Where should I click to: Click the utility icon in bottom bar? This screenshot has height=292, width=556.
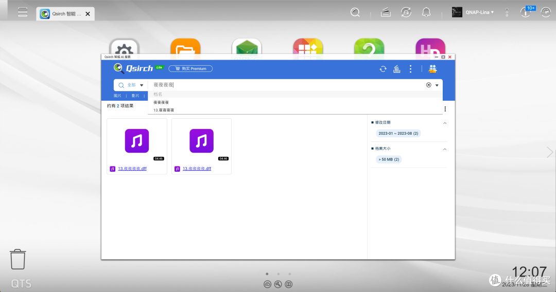point(278,284)
